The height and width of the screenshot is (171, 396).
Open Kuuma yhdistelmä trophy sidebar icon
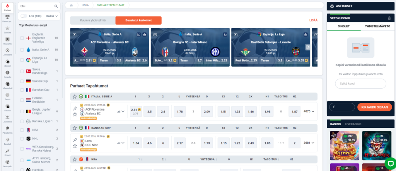7,17
